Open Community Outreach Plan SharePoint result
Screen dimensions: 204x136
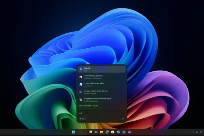click(102, 84)
